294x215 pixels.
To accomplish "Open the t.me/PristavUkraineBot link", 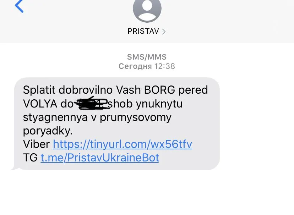I will point(100,158).
